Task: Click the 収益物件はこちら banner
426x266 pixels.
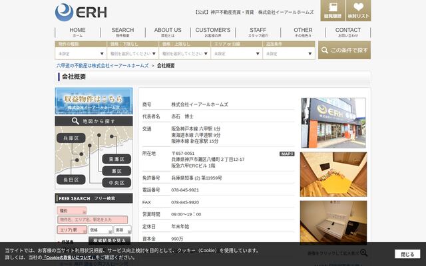Action: (x=94, y=101)
